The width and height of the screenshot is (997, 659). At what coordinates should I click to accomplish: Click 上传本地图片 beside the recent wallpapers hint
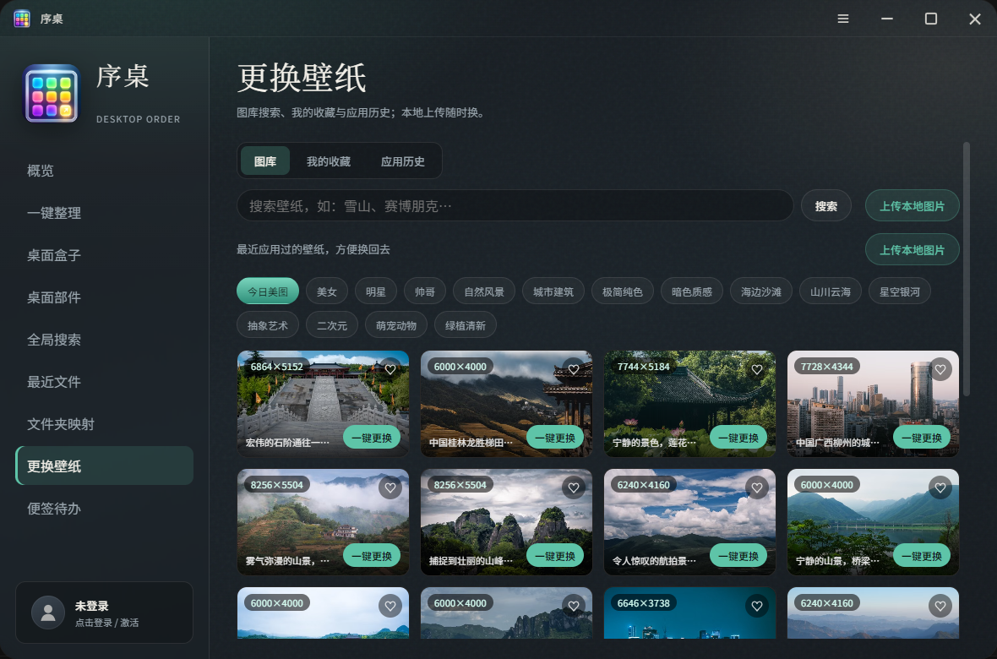tap(912, 249)
